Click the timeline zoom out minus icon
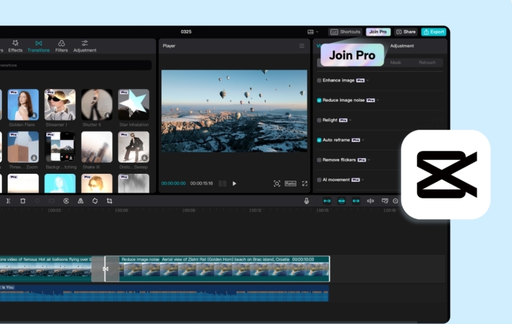512x324 pixels. point(395,201)
